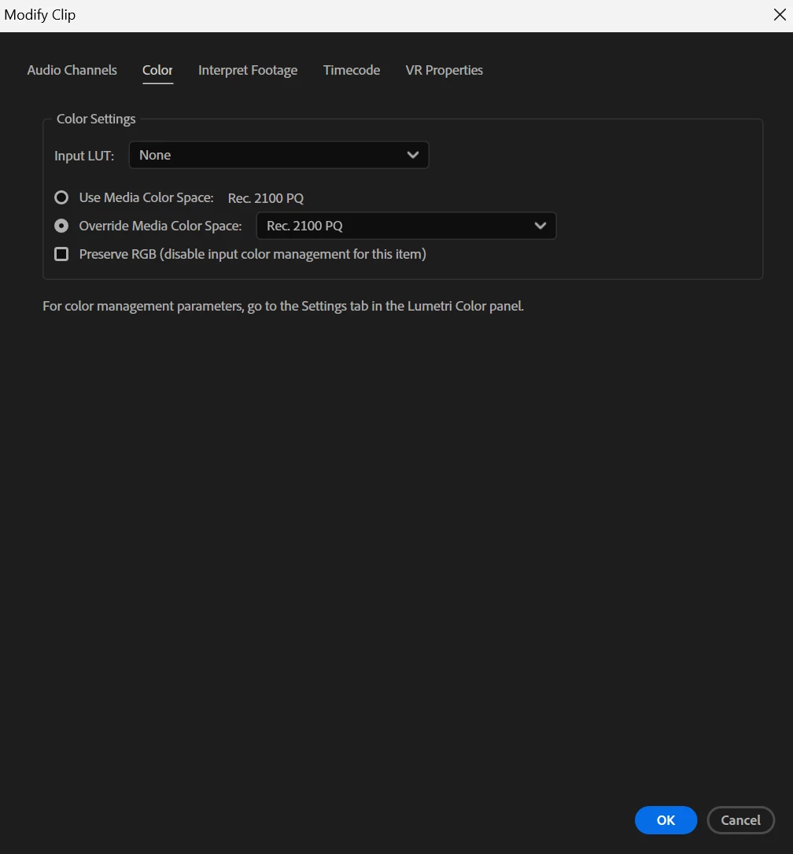Select Use Media Color Space radio button
This screenshot has height=854, width=793.
[x=61, y=197]
